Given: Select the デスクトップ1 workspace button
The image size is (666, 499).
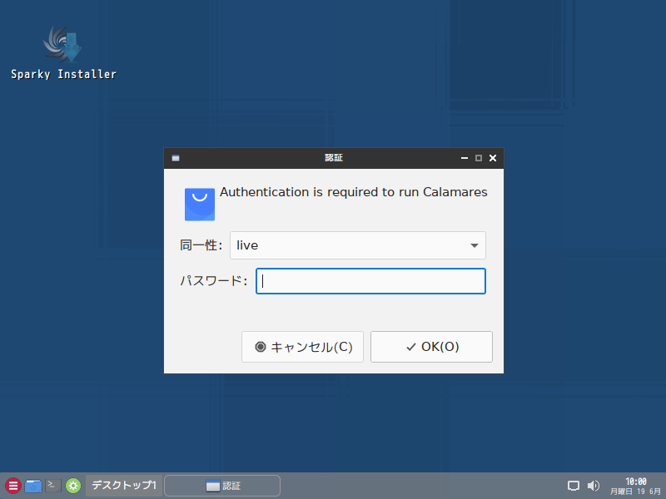Looking at the screenshot, I should click(x=124, y=486).
